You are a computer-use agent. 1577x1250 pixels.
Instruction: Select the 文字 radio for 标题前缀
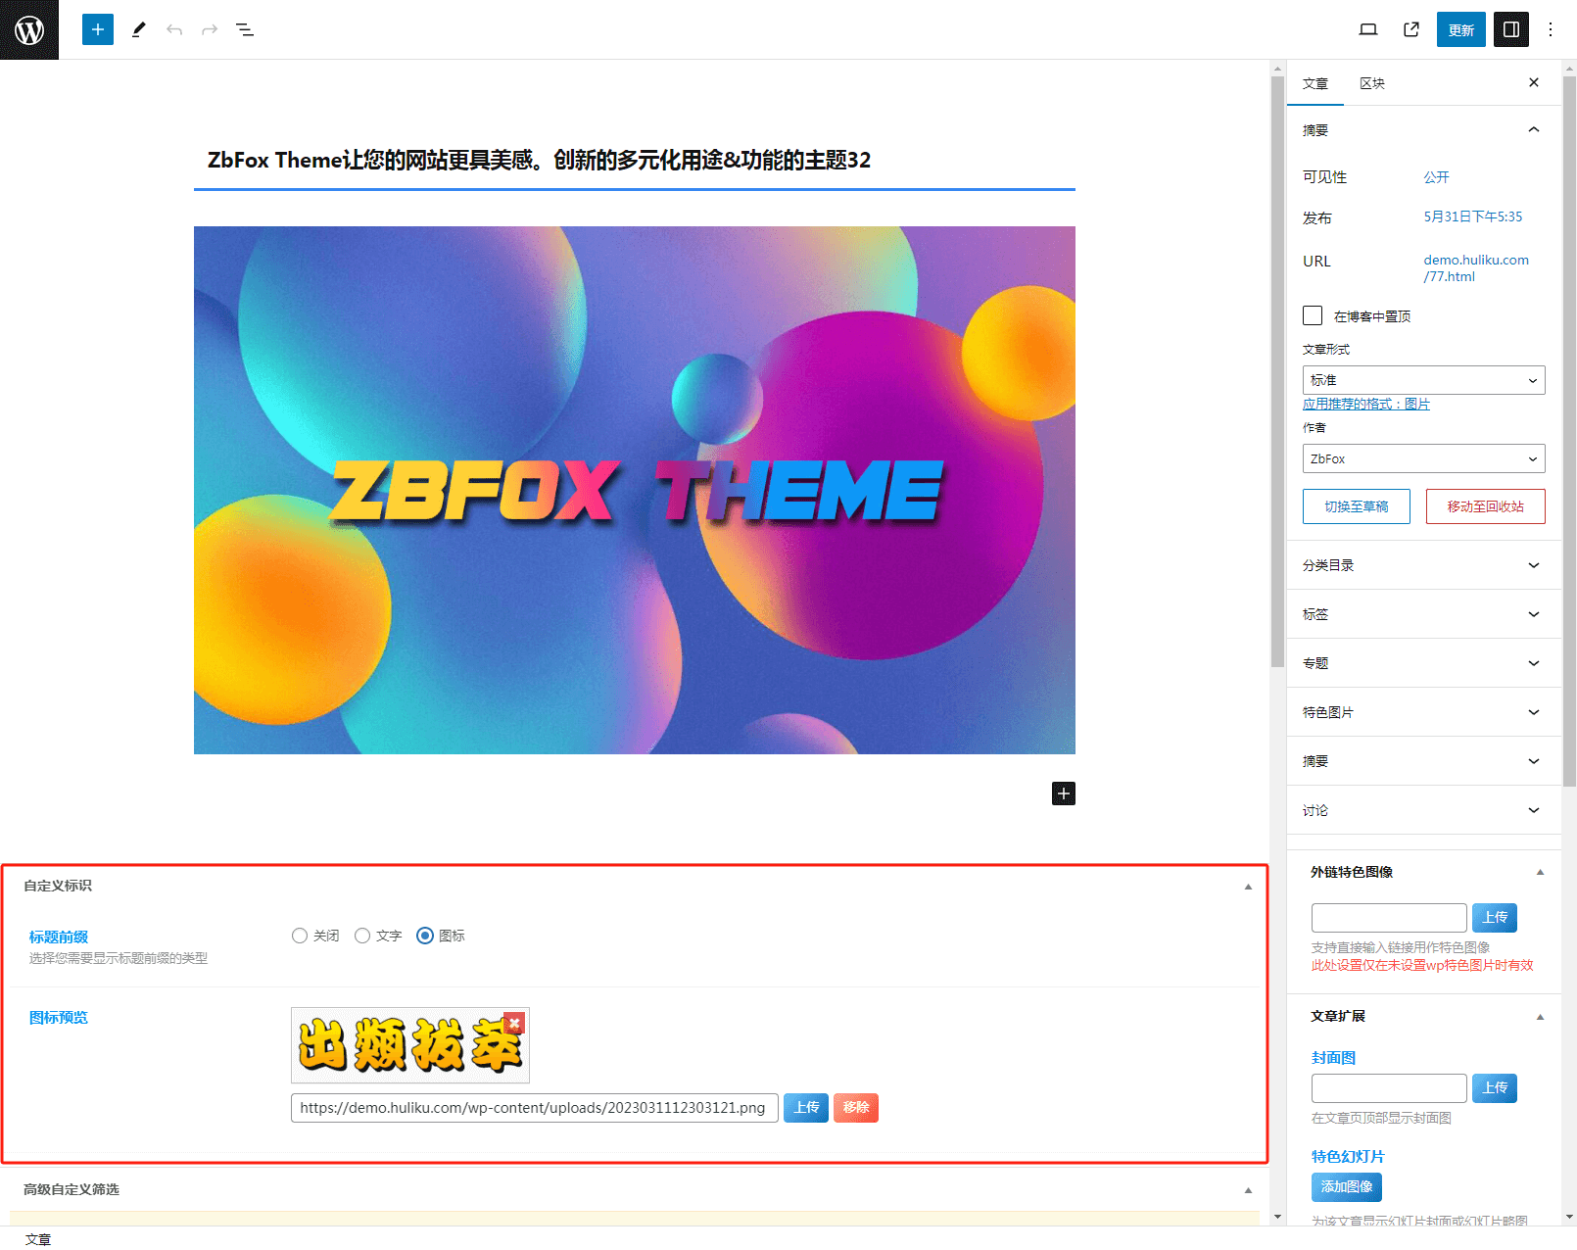point(363,936)
